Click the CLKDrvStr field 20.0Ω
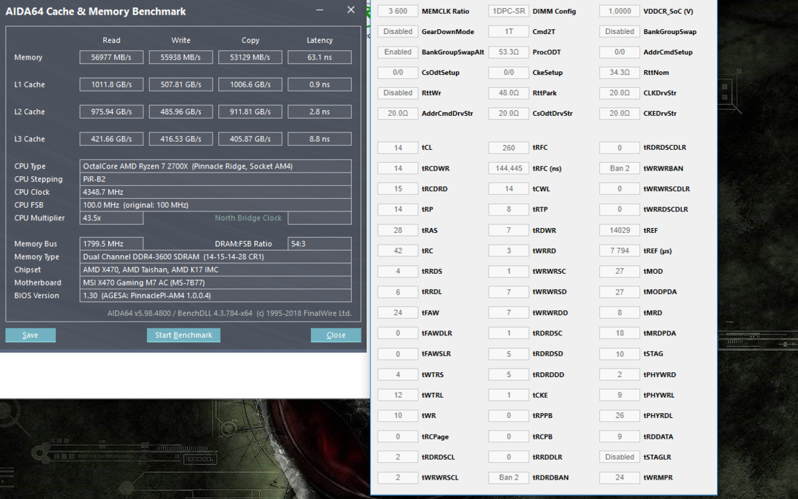Screen dimensions: 798x499 point(619,93)
